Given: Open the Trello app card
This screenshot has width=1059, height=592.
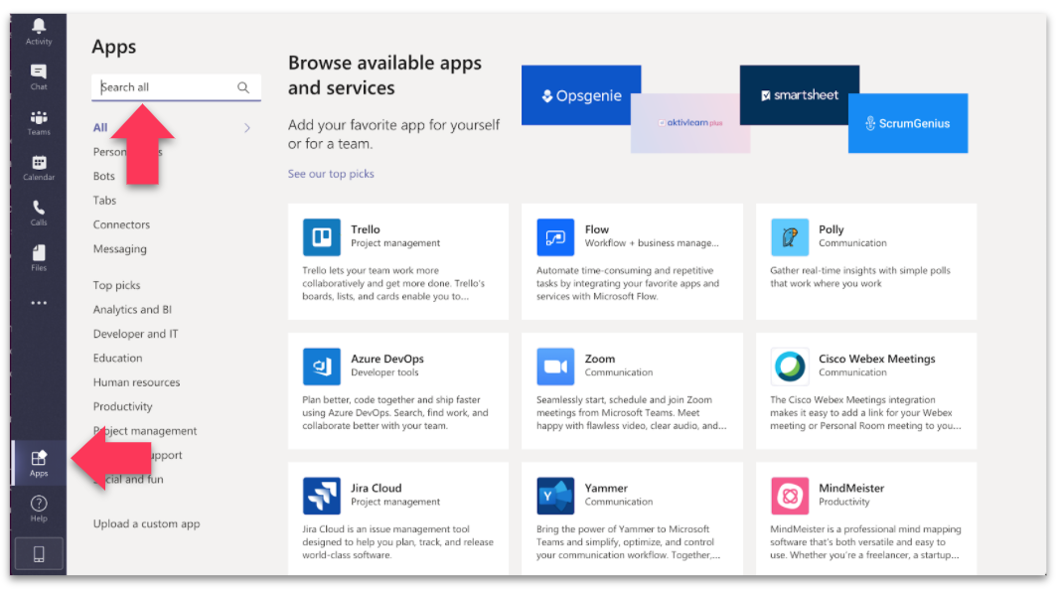Looking at the screenshot, I should [397, 261].
